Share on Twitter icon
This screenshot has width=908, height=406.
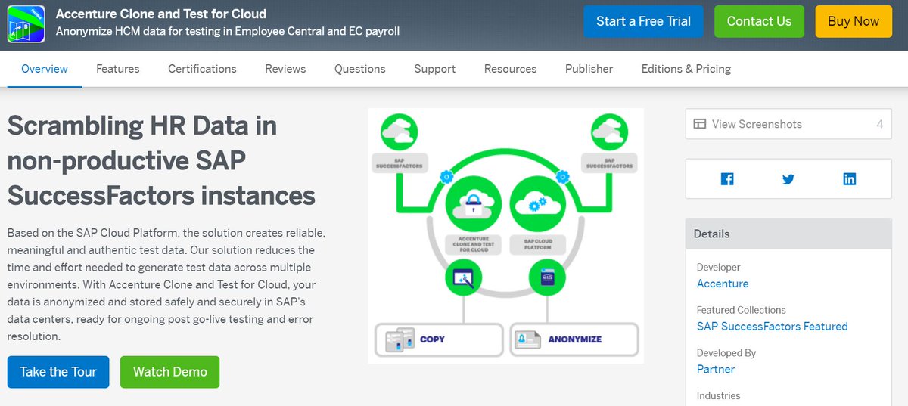788,179
